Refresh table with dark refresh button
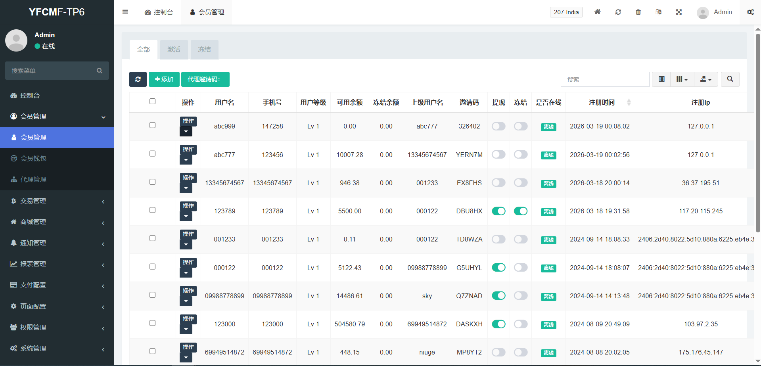Screen dimensions: 761x366 [x=138, y=79]
